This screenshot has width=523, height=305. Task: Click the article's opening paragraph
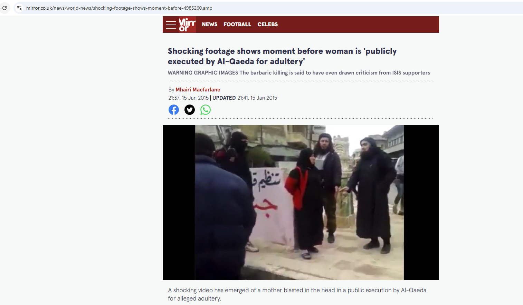(x=297, y=294)
